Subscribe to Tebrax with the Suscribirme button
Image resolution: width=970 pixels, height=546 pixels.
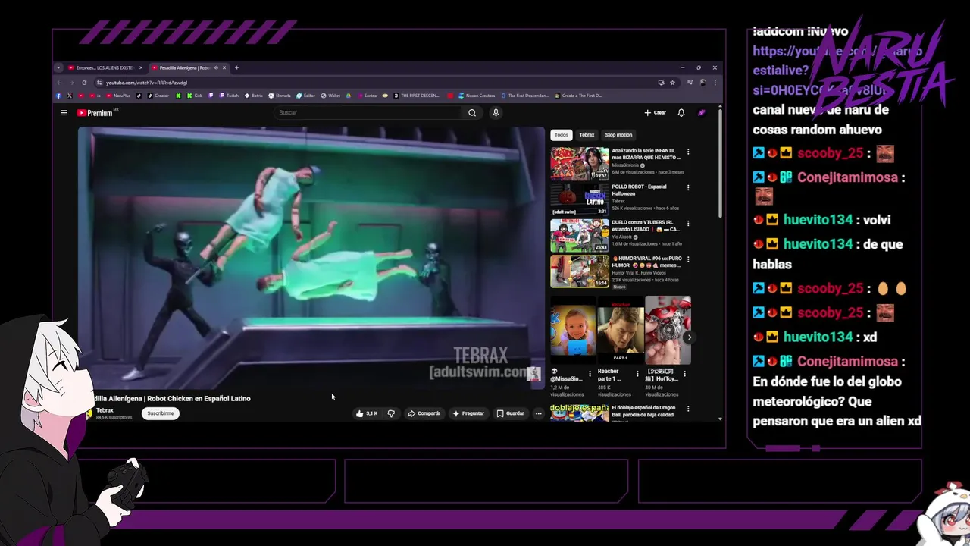tap(161, 413)
